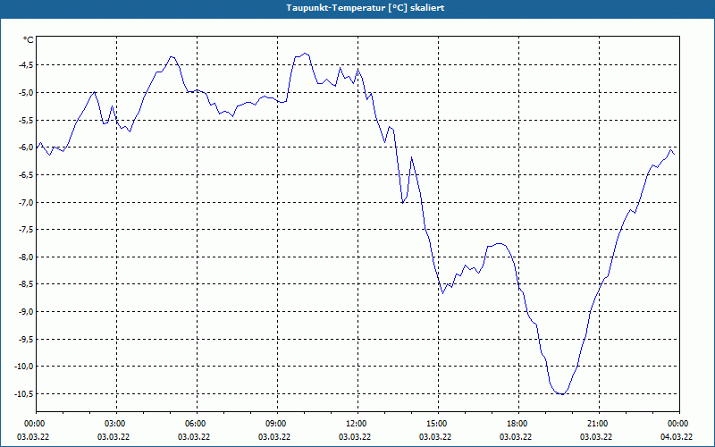
Task: Click the 15:00 time label on the x-axis
Action: pyautogui.click(x=438, y=424)
